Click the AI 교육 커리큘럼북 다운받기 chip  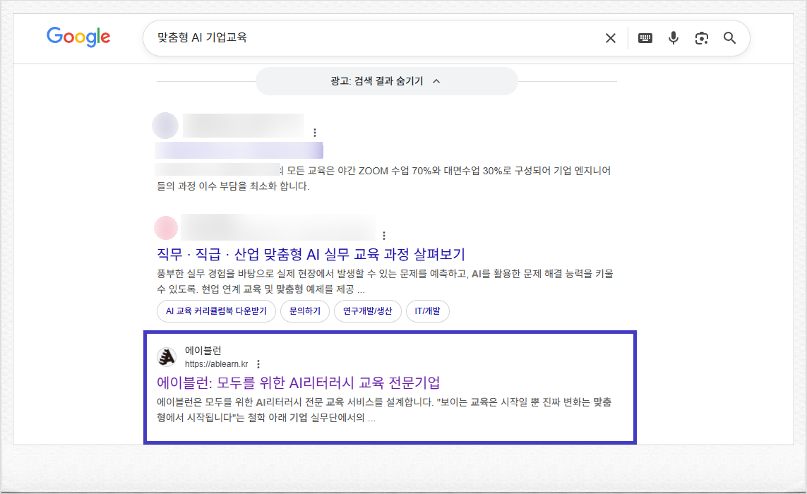pyautogui.click(x=215, y=311)
